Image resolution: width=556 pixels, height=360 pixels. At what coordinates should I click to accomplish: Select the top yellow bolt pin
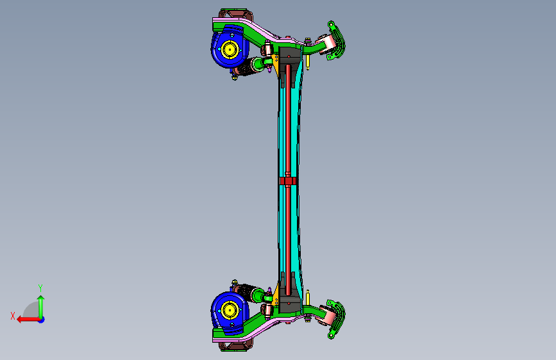tap(308, 61)
